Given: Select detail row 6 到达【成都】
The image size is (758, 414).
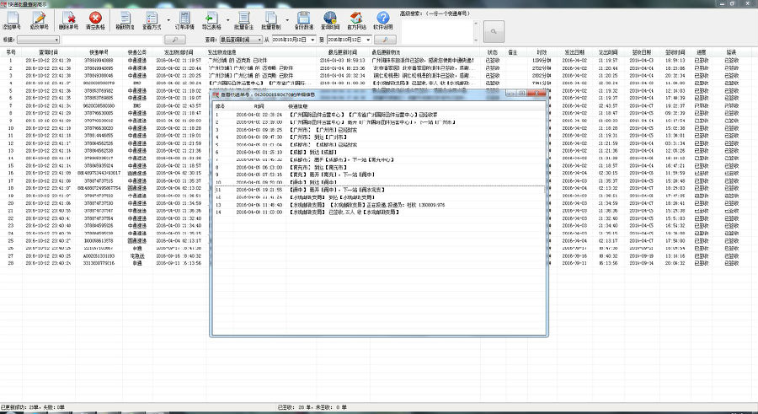Looking at the screenshot, I should (380, 152).
